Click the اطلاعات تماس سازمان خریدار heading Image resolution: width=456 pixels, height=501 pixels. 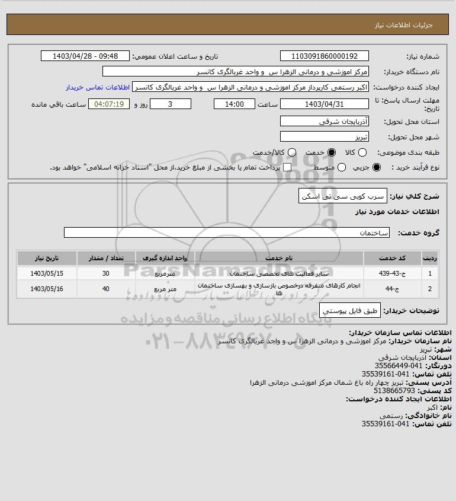[x=400, y=333]
